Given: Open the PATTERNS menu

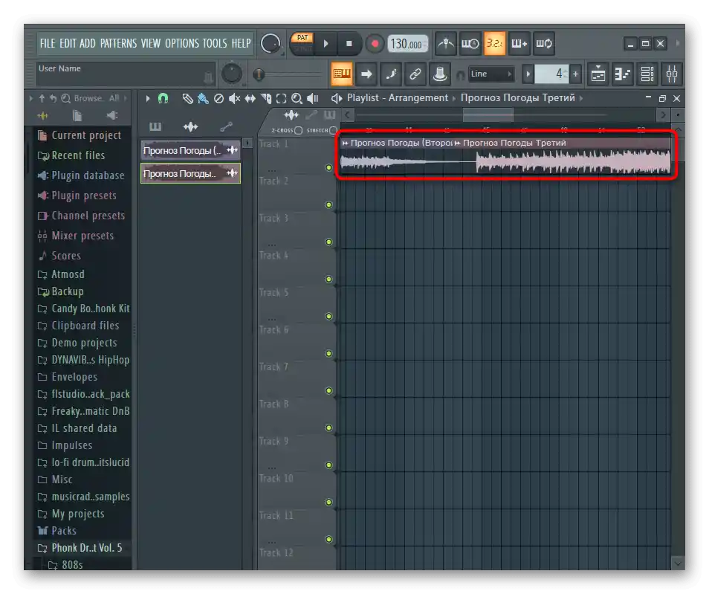Looking at the screenshot, I should [118, 43].
